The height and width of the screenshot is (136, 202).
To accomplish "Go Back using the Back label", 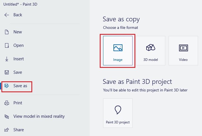I will (x=18, y=15).
